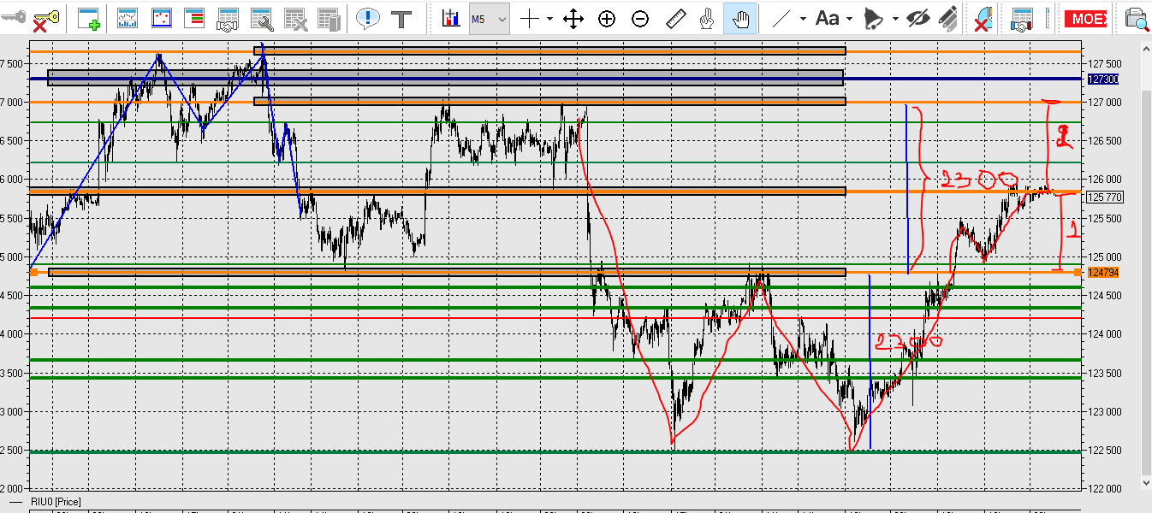The width and height of the screenshot is (1152, 513).
Task: Toggle the hide drawings eye icon
Action: point(918,18)
